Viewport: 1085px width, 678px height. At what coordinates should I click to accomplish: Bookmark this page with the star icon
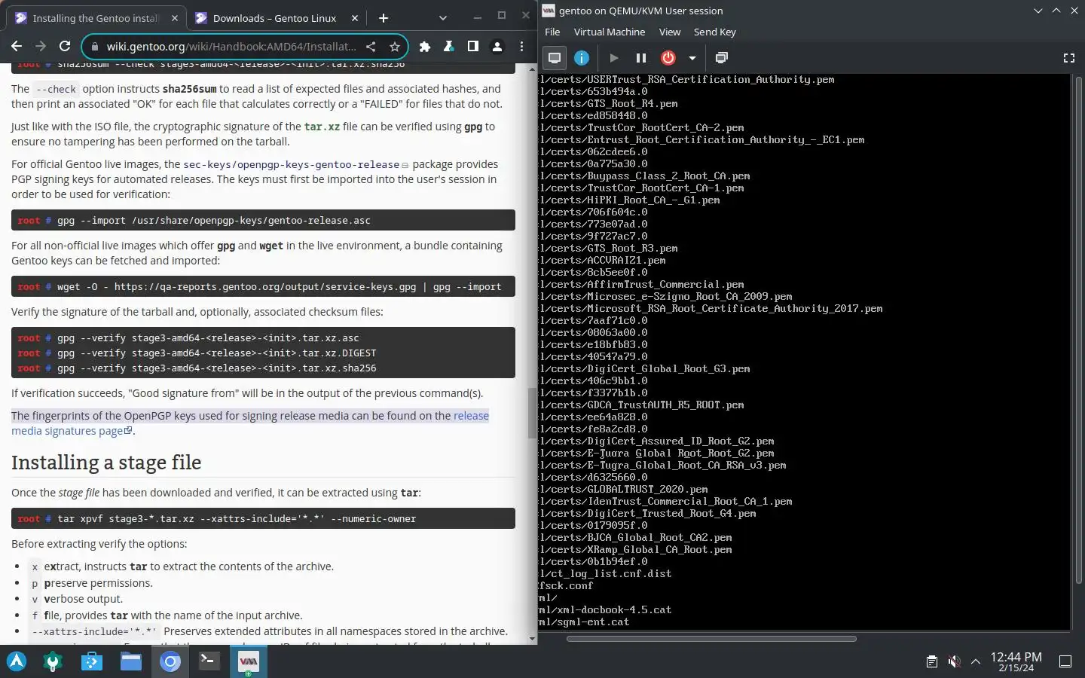click(x=394, y=47)
